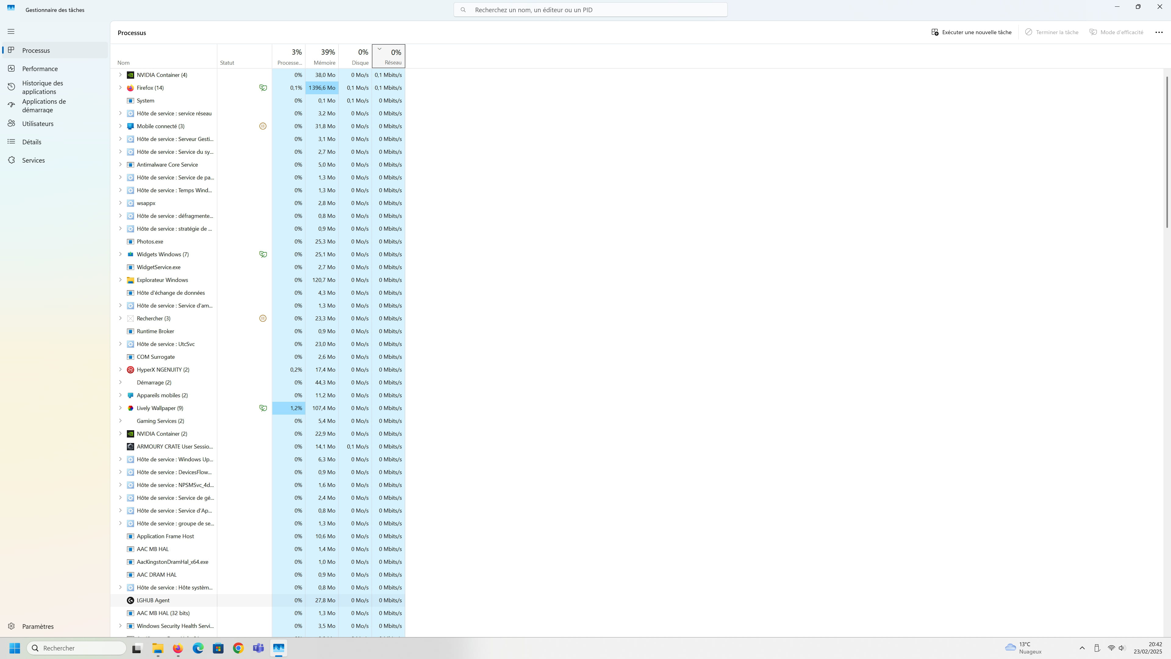1171x659 pixels.
Task: Sort by the Nom column header
Action: tap(164, 56)
